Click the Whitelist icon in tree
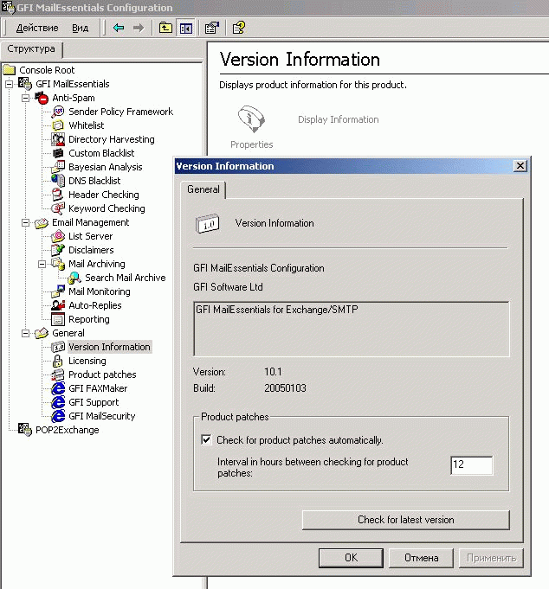This screenshot has height=589, width=549. 58,125
